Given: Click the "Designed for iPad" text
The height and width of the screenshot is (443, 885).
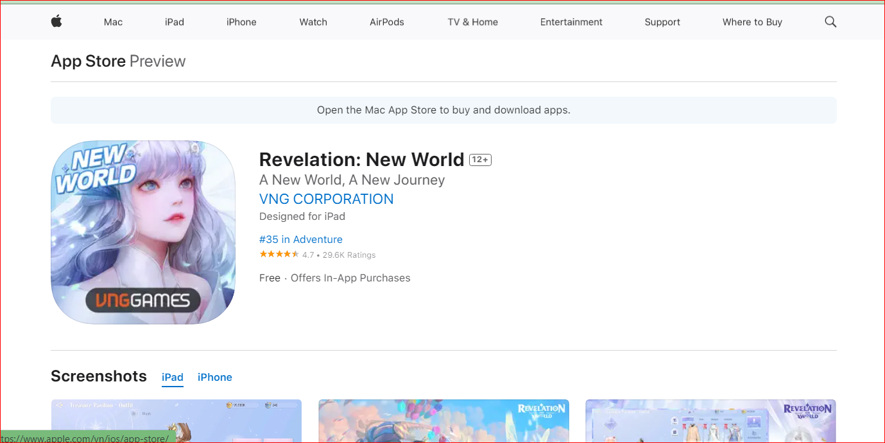Looking at the screenshot, I should [x=302, y=217].
